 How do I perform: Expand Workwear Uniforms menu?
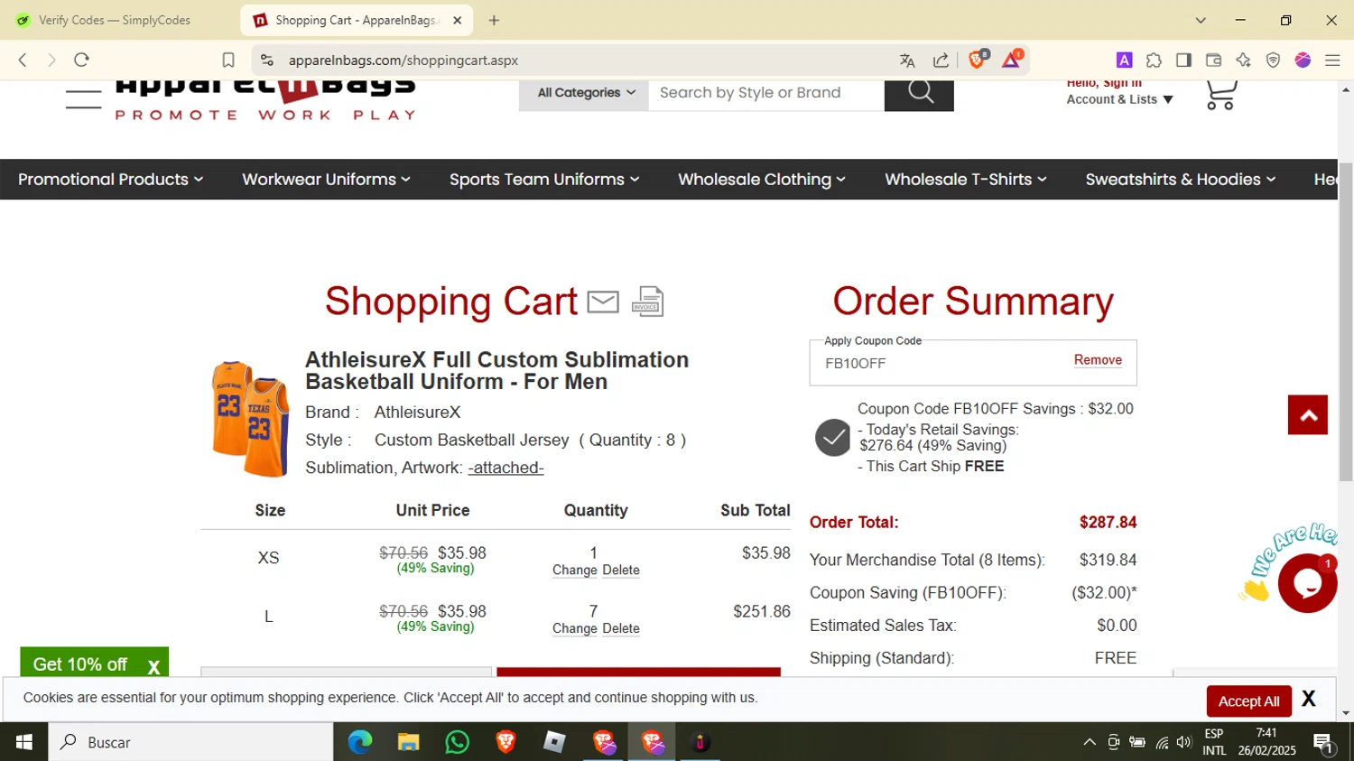[x=326, y=180]
